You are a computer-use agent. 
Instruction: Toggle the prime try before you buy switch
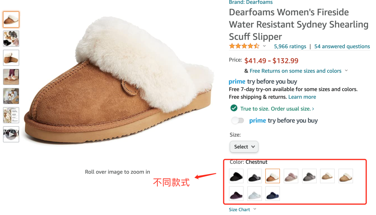tap(238, 121)
